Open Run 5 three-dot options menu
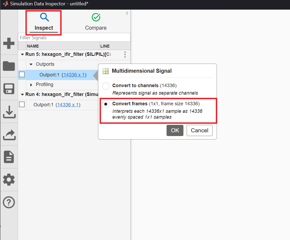Screen dimensions: 290x240 125,55
